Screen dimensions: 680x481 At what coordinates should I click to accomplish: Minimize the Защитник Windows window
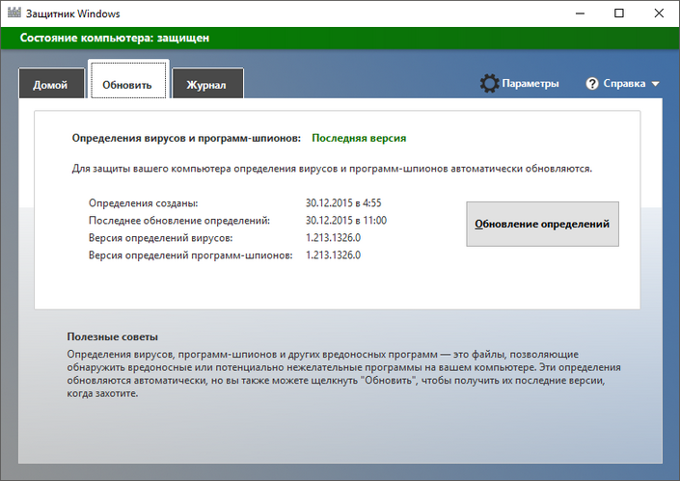click(576, 13)
